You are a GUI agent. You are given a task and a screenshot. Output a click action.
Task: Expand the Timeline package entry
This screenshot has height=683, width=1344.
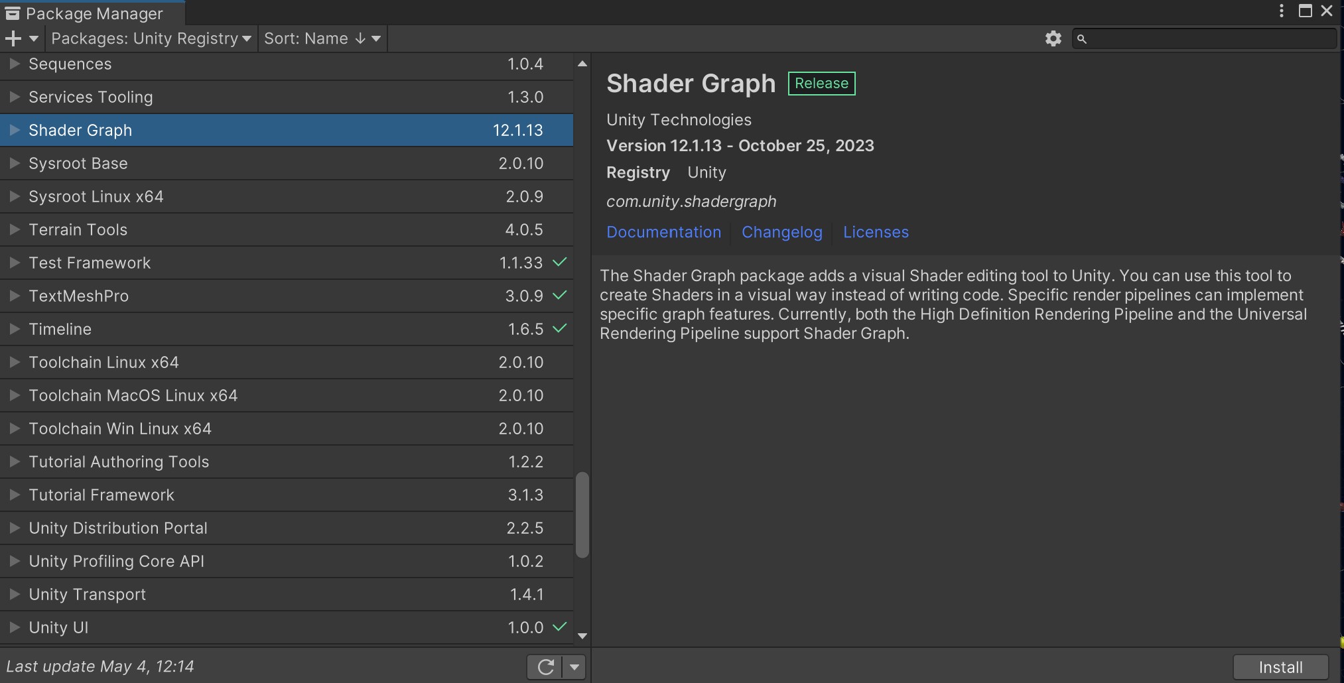point(14,329)
